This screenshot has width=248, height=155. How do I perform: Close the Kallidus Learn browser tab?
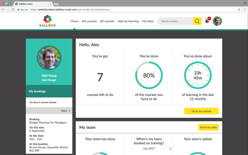click(50, 4)
